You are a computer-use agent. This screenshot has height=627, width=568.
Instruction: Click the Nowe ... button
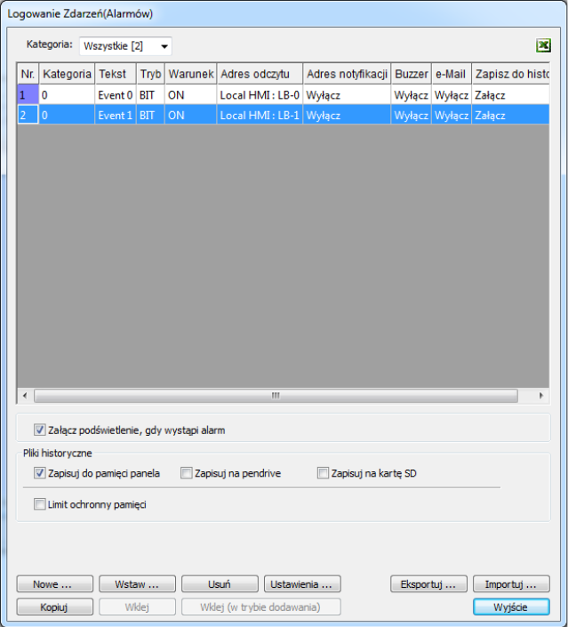[55, 583]
